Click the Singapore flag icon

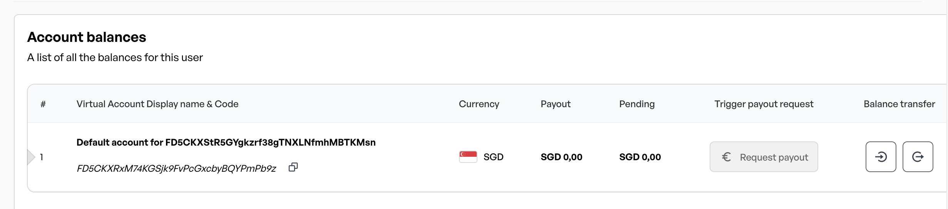(x=468, y=157)
